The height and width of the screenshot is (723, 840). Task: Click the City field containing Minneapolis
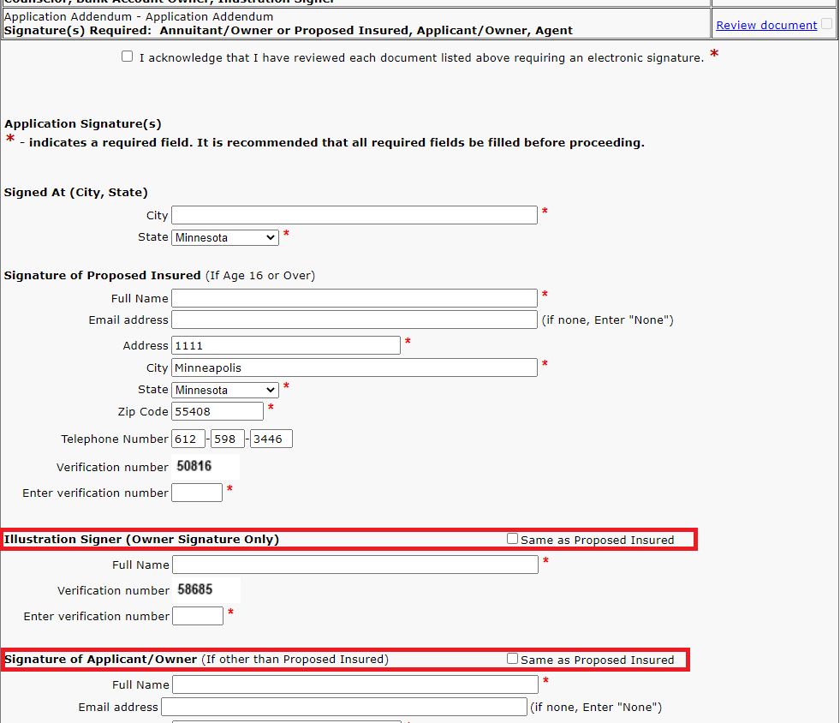(x=354, y=367)
